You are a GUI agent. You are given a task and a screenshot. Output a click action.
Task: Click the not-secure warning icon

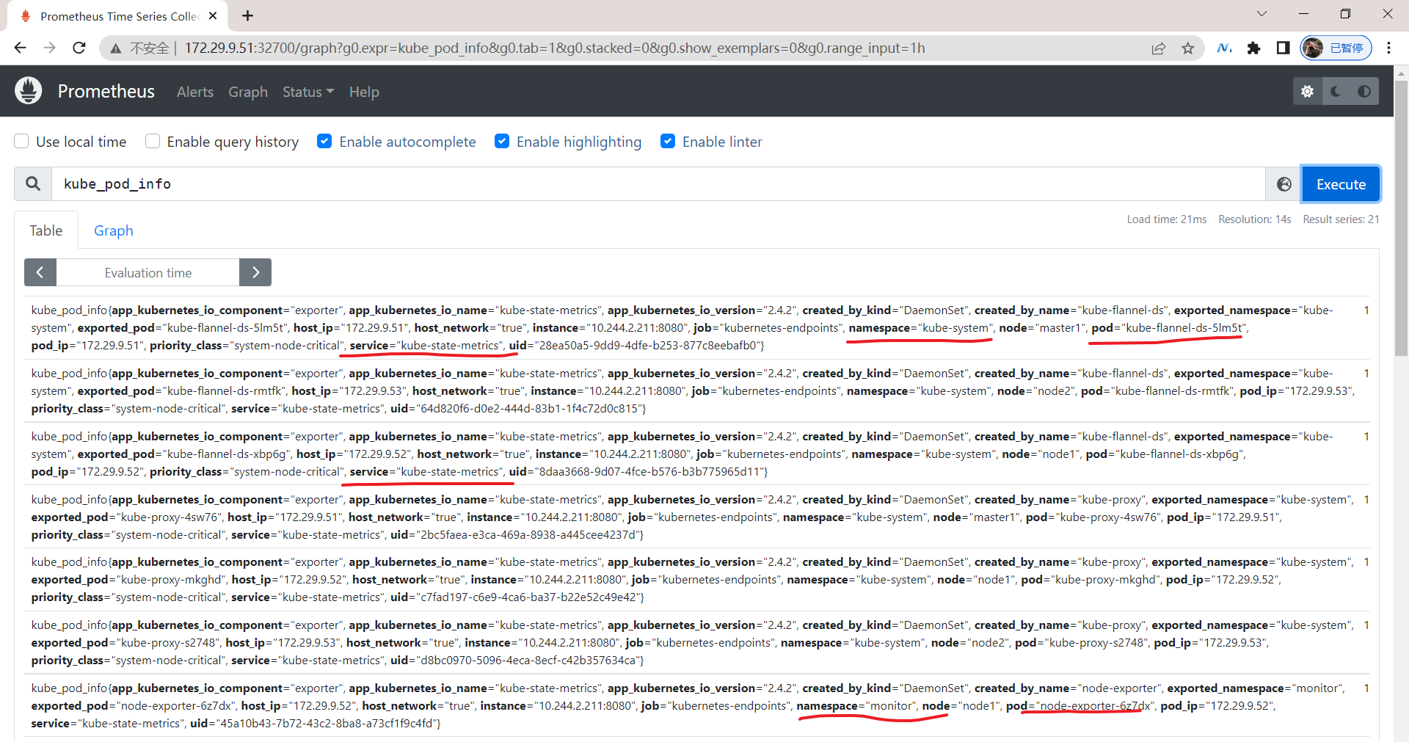click(x=116, y=48)
